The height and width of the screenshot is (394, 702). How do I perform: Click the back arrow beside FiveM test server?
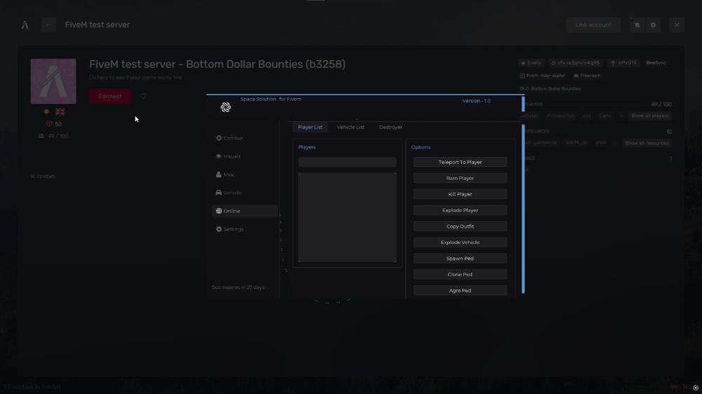pyautogui.click(x=48, y=25)
